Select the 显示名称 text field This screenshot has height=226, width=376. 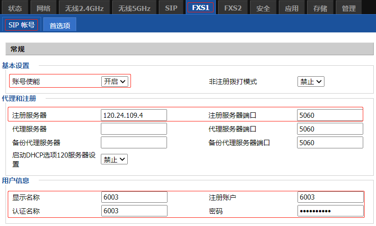pos(134,197)
